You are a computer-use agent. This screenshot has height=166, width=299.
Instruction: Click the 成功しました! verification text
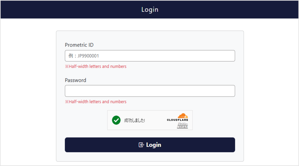point(134,120)
